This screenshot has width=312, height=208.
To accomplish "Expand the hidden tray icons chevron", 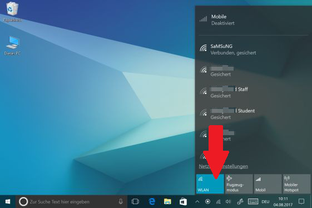I will point(197,202).
